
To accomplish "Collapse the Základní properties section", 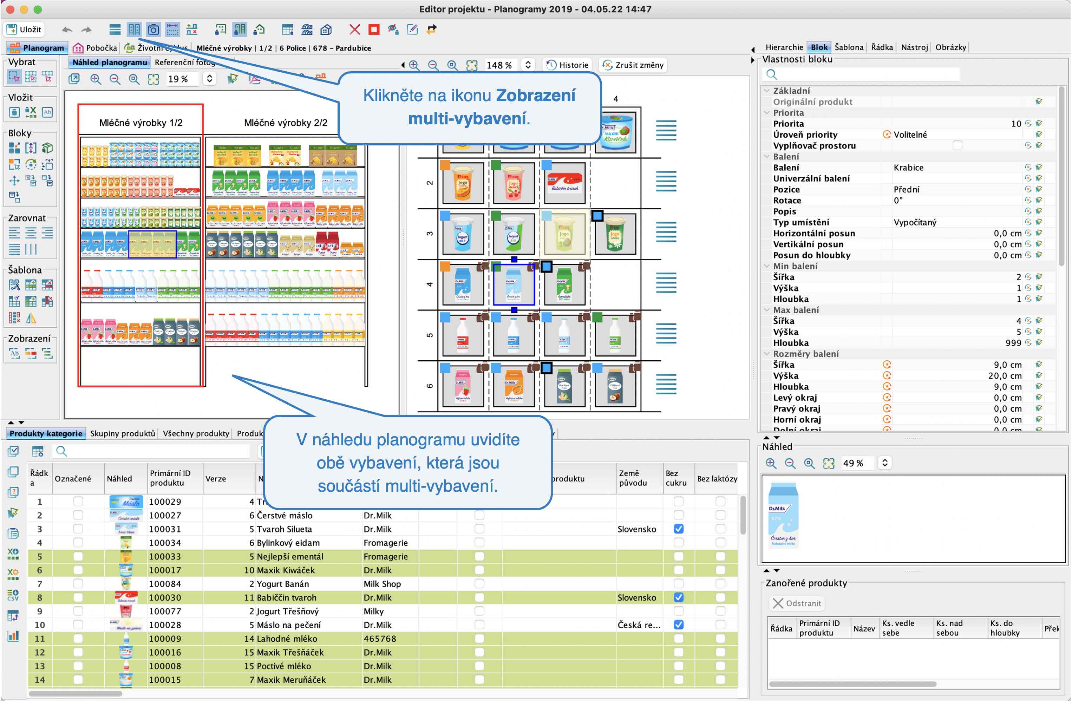I will [x=767, y=91].
